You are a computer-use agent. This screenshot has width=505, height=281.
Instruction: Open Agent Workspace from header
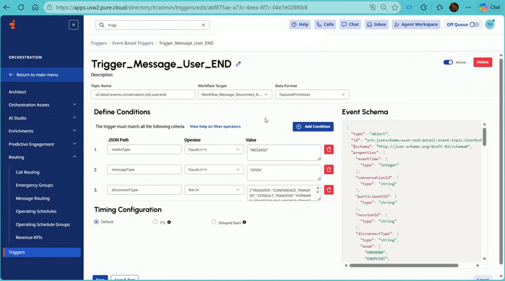point(416,25)
